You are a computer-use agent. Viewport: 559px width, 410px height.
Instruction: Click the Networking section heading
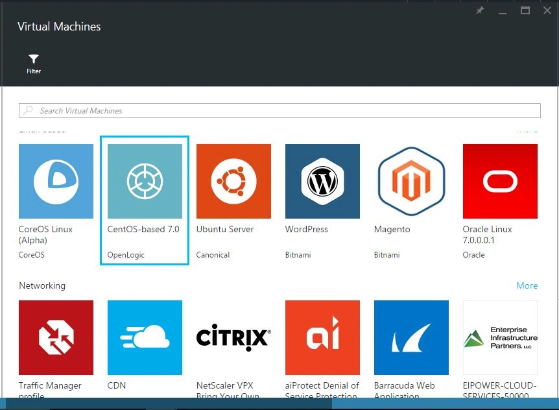[x=42, y=285]
